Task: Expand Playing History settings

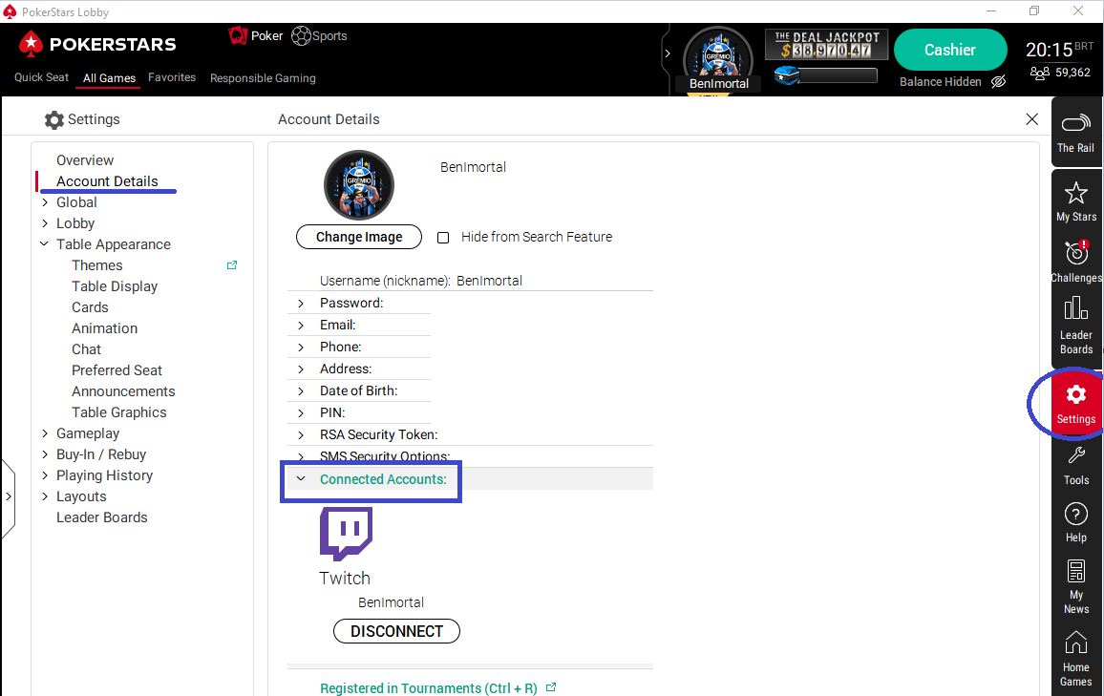Action: 44,475
